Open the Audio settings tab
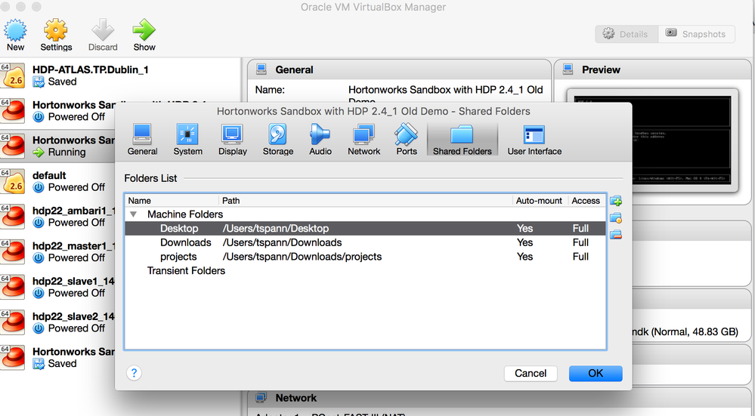The width and height of the screenshot is (755, 416). (320, 140)
